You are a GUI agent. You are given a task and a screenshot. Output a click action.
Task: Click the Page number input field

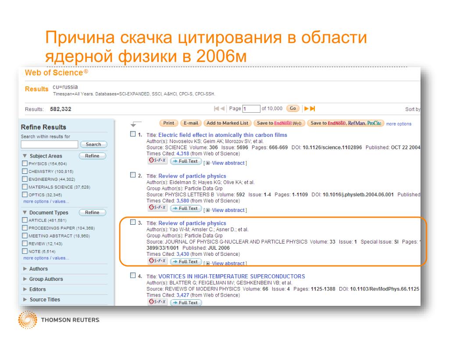click(x=251, y=109)
